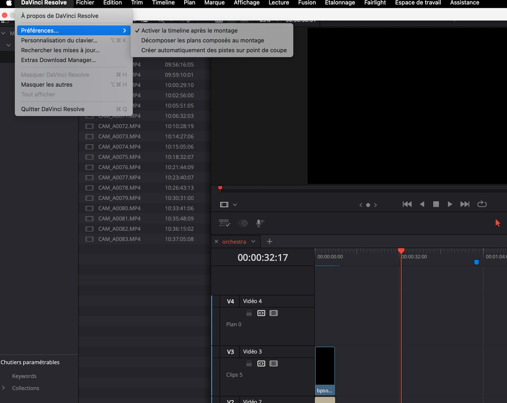Open orchestra timeline tab dropdown

253,241
